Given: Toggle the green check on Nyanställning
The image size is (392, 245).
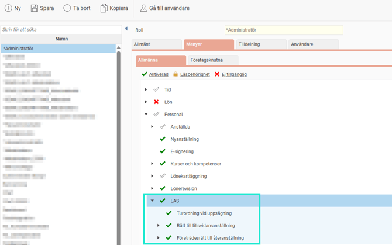Looking at the screenshot, I should click(x=163, y=139).
